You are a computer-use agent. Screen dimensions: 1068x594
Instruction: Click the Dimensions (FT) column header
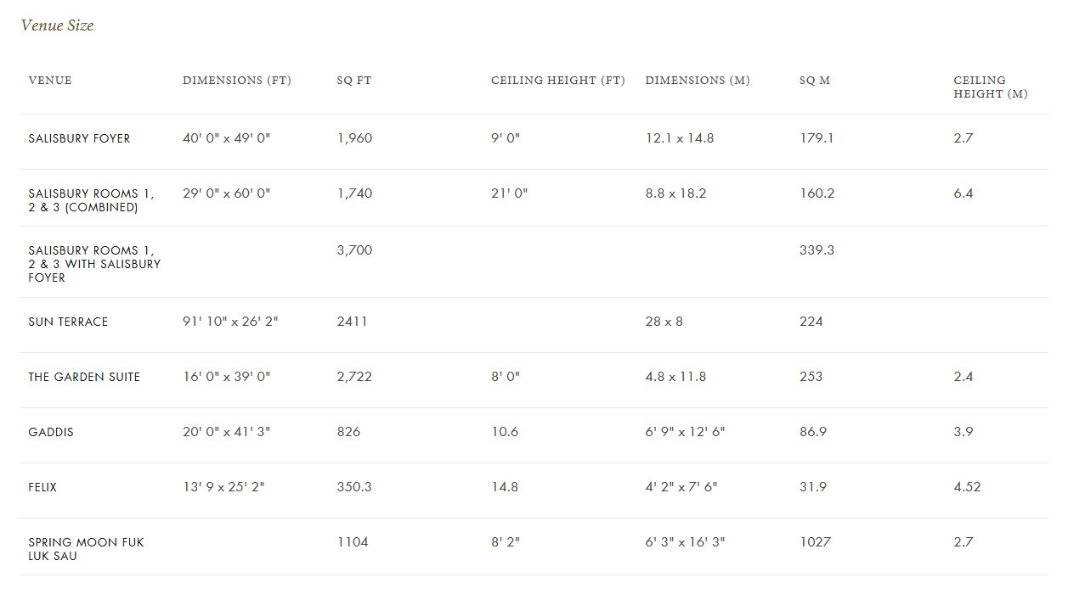237,81
